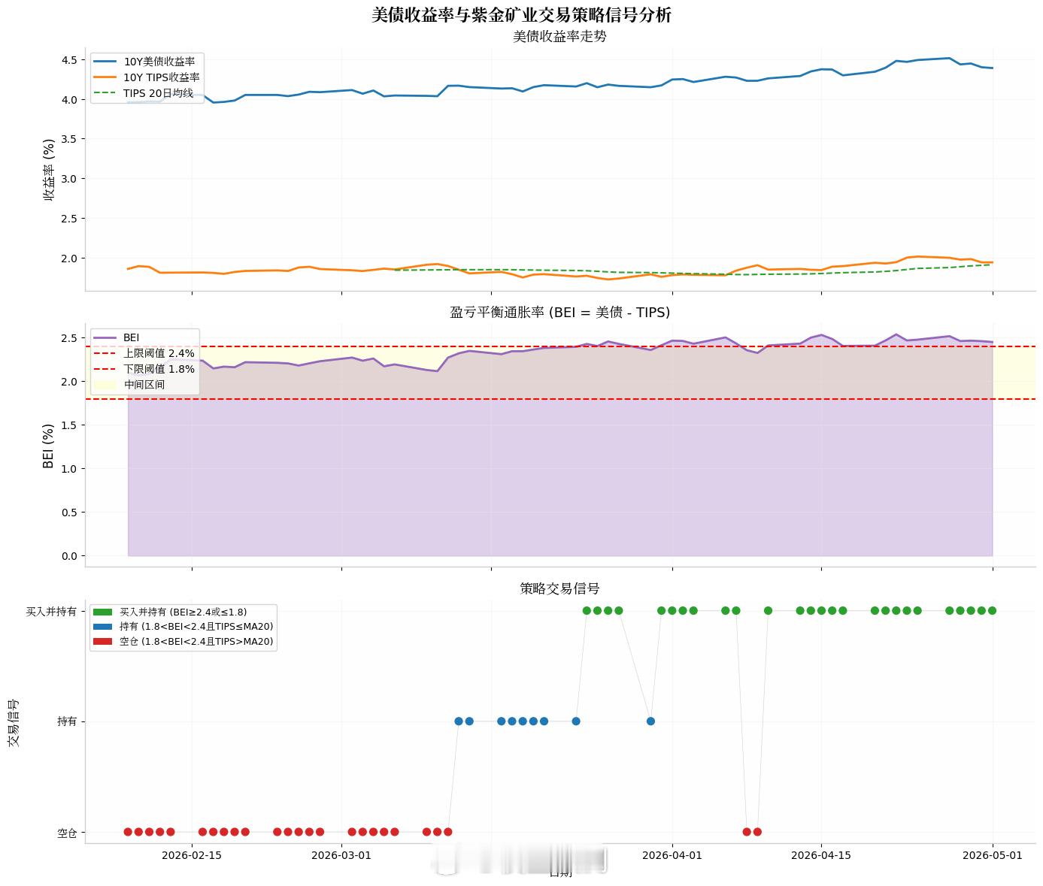1043x886 pixels.
Task: Click the 空仓 y-axis tick label
Action: (67, 833)
